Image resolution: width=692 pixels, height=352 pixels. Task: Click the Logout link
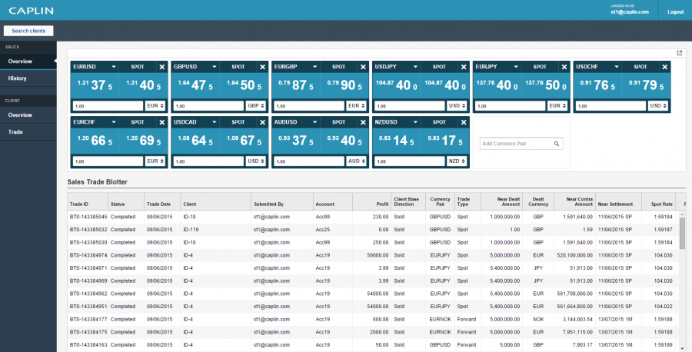[675, 12]
